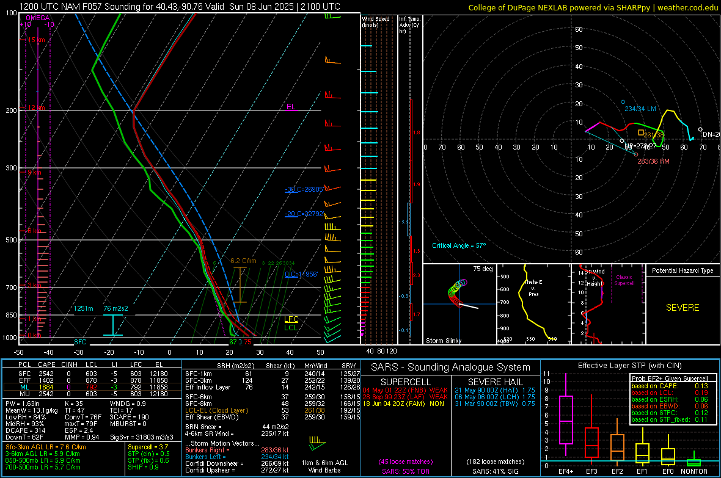Image resolution: width=721 pixels, height=478 pixels.
Task: Click the orange mean wind square on hodograph
Action: coord(640,132)
